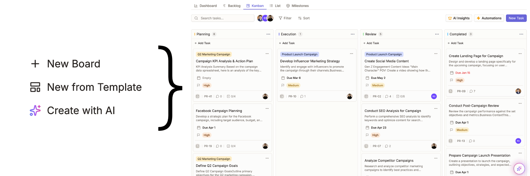The image size is (530, 176).
Task: Click the calendar icon next to Due Mar 6
Action: point(283,78)
